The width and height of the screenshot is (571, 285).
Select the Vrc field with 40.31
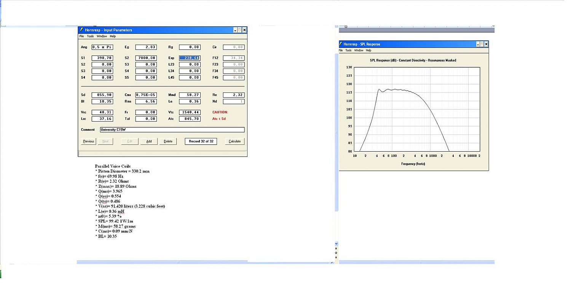(102, 112)
